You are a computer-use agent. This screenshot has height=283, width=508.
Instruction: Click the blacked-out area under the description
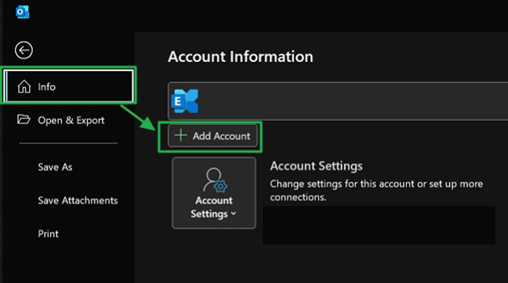click(378, 225)
